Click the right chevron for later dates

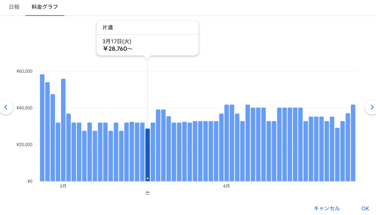tap(370, 107)
